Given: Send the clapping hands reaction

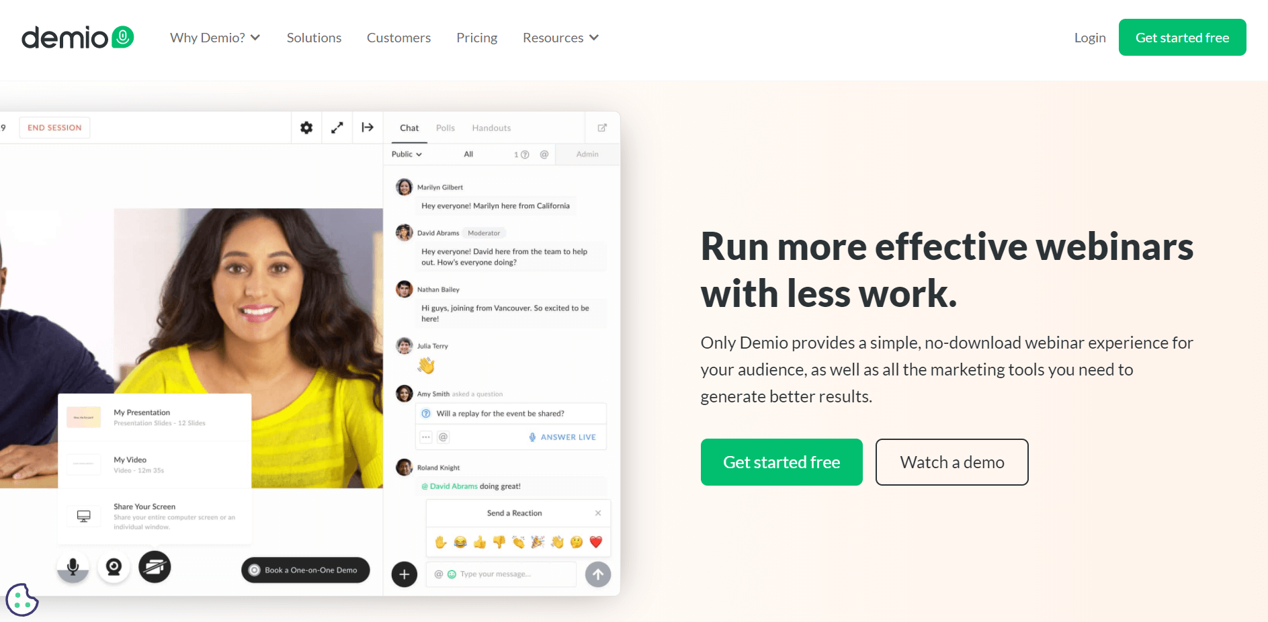Looking at the screenshot, I should (x=518, y=542).
